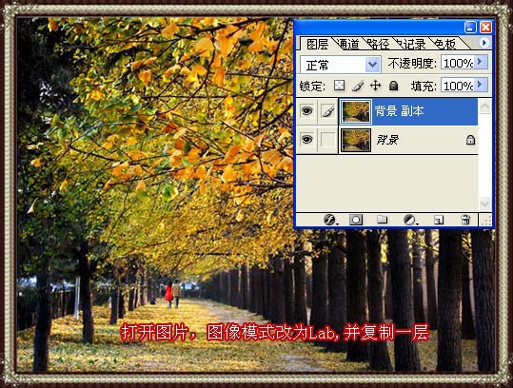
Task: Hide the 背景 副本 layer eye
Action: tap(306, 111)
